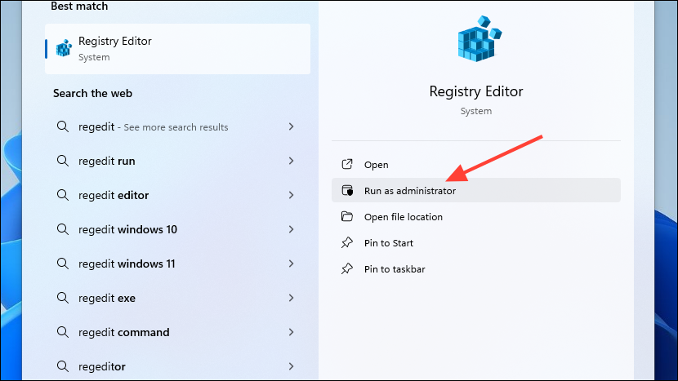Click search icon beside 'regedit windows 10'

point(63,229)
